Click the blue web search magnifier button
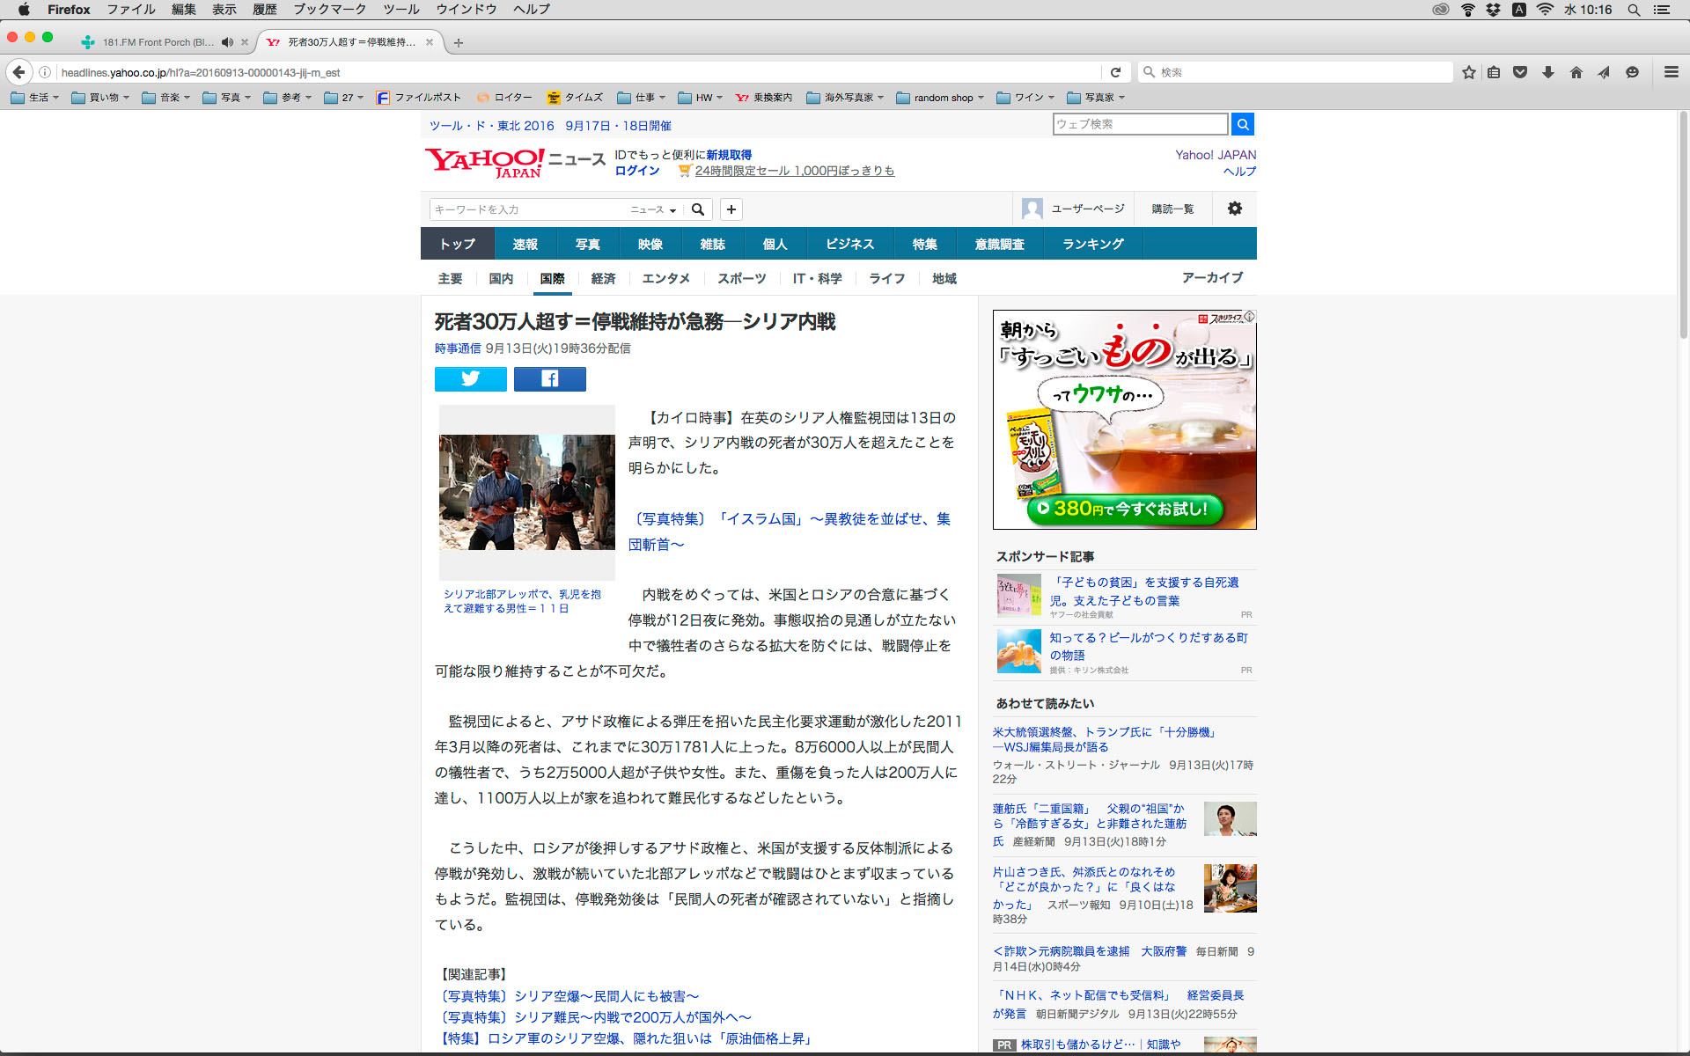1690x1056 pixels. click(x=1242, y=124)
